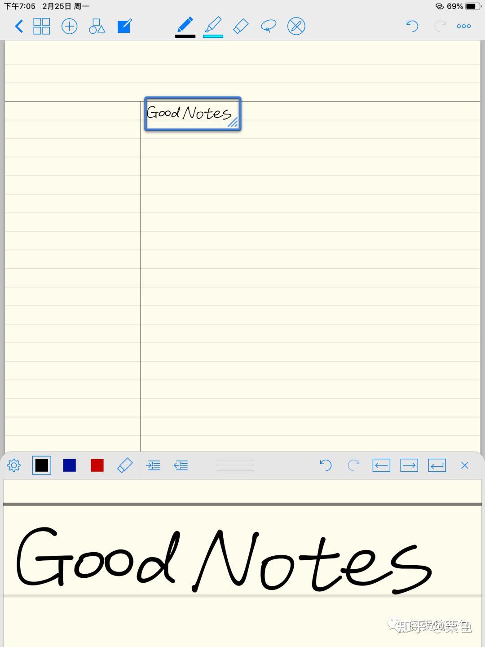This screenshot has height=647, width=485.
Task: Grab the zoom panel drag handle
Action: pos(235,465)
